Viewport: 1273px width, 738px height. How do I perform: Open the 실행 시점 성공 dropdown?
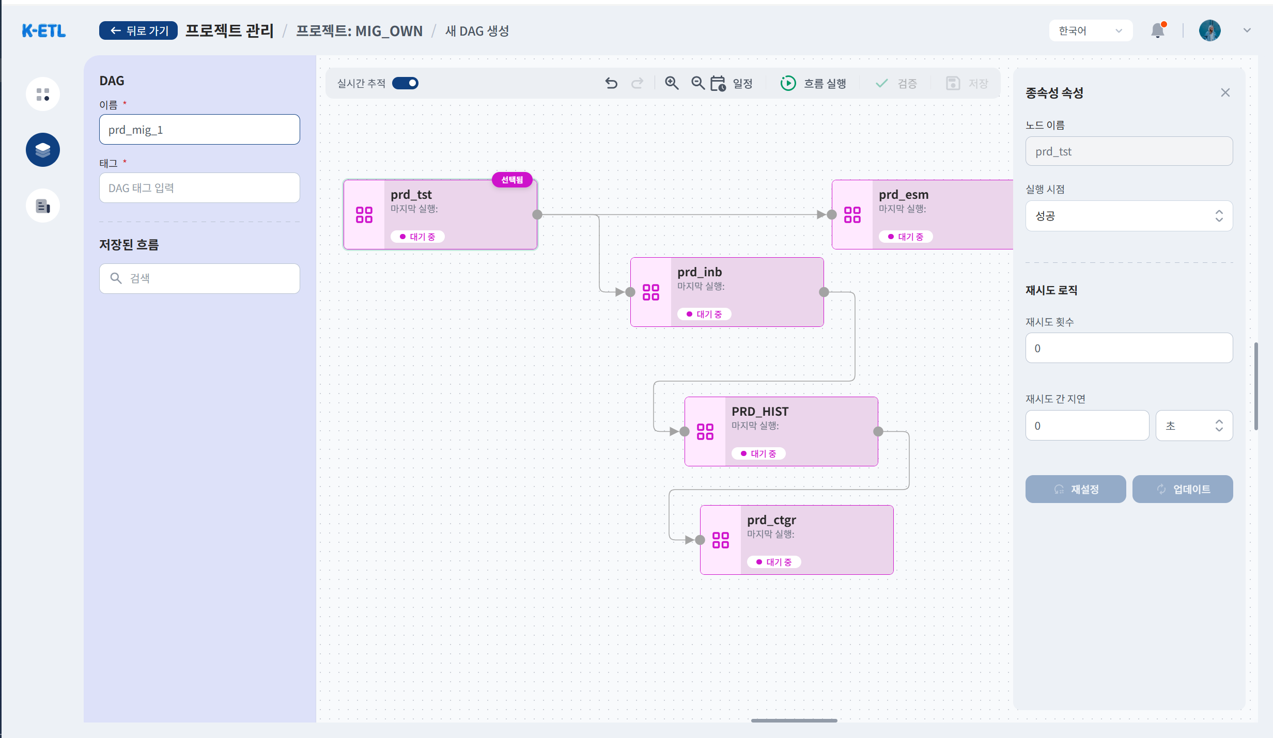coord(1129,216)
